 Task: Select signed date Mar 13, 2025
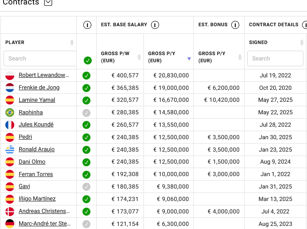(275, 199)
